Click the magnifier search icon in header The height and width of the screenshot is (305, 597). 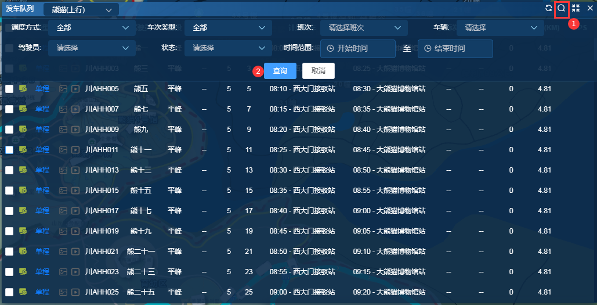coord(561,8)
